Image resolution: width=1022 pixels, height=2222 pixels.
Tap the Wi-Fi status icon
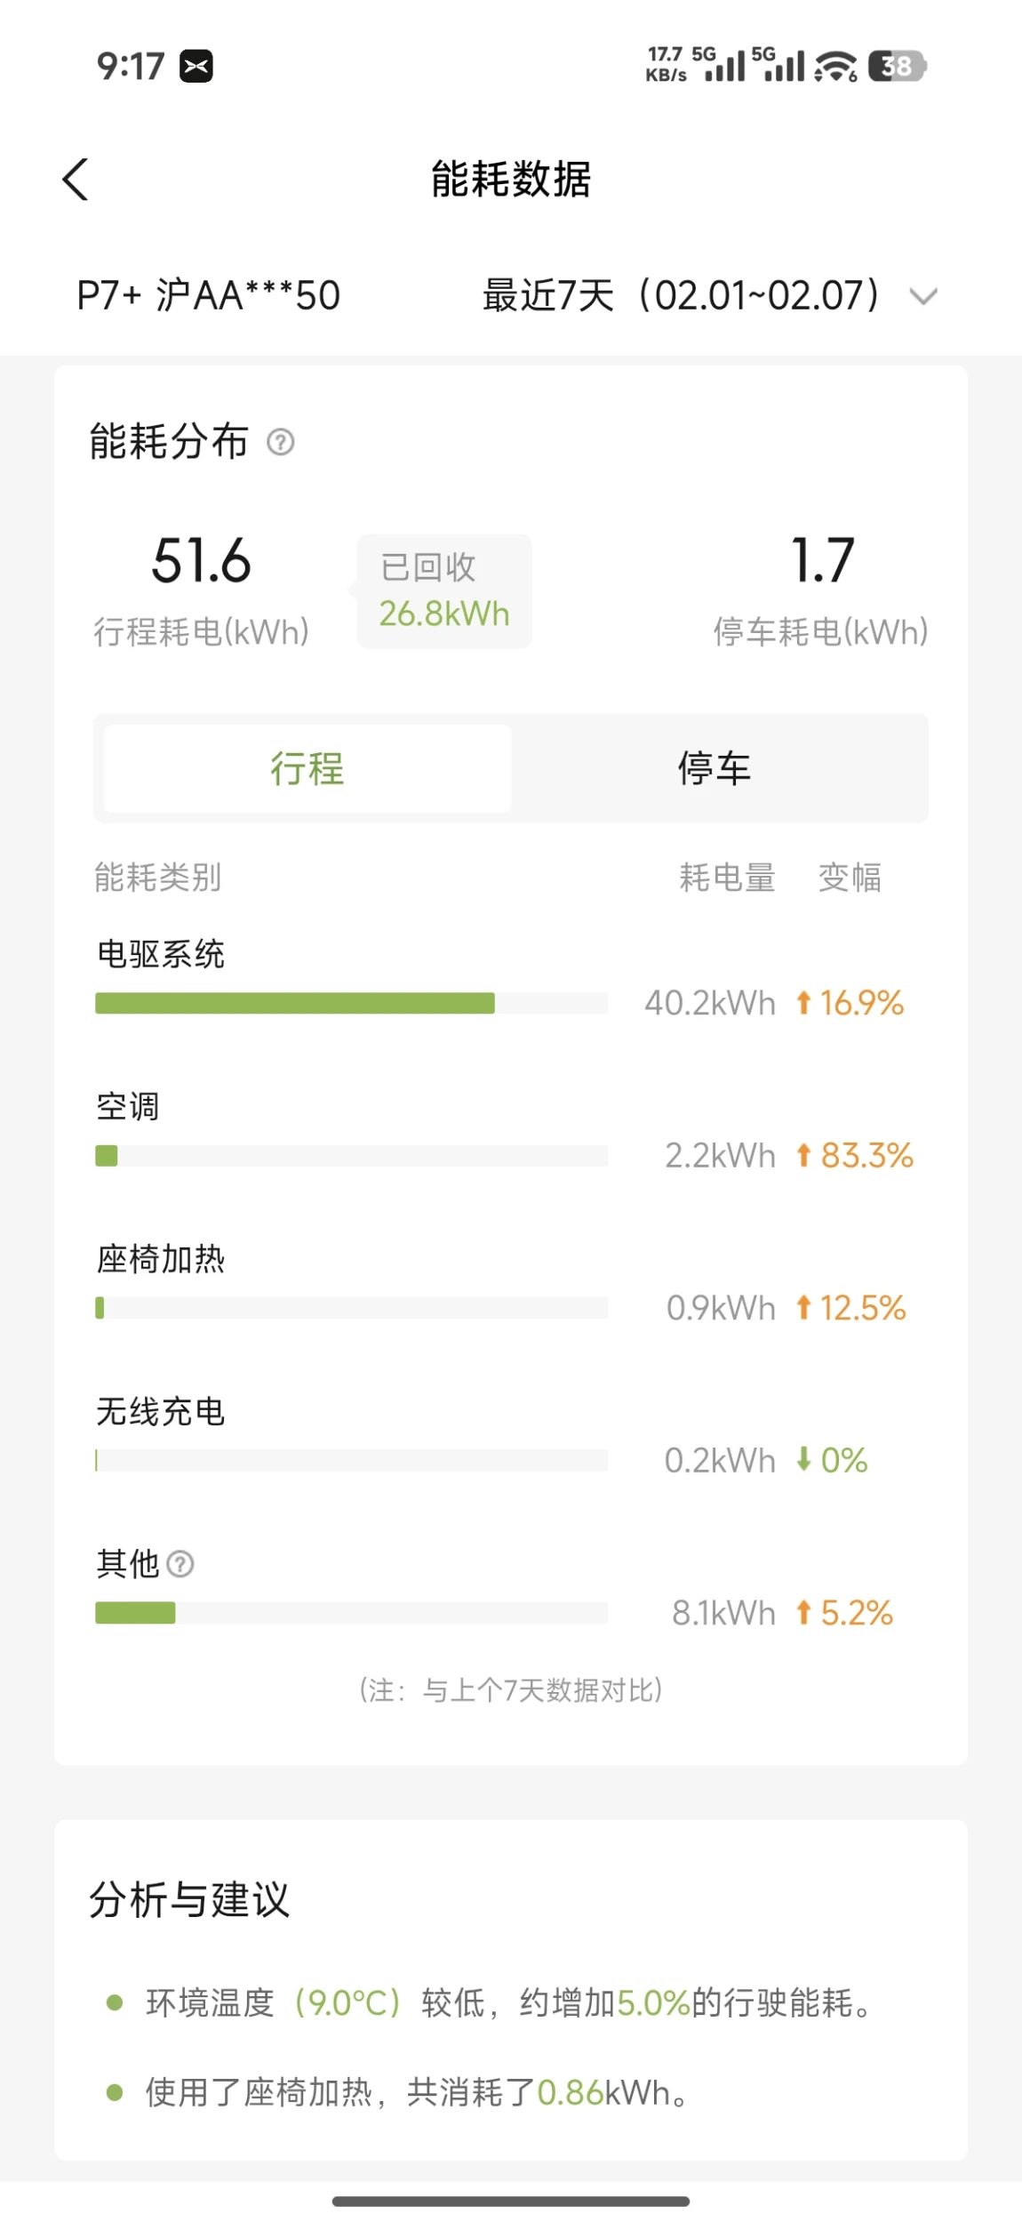coord(835,66)
